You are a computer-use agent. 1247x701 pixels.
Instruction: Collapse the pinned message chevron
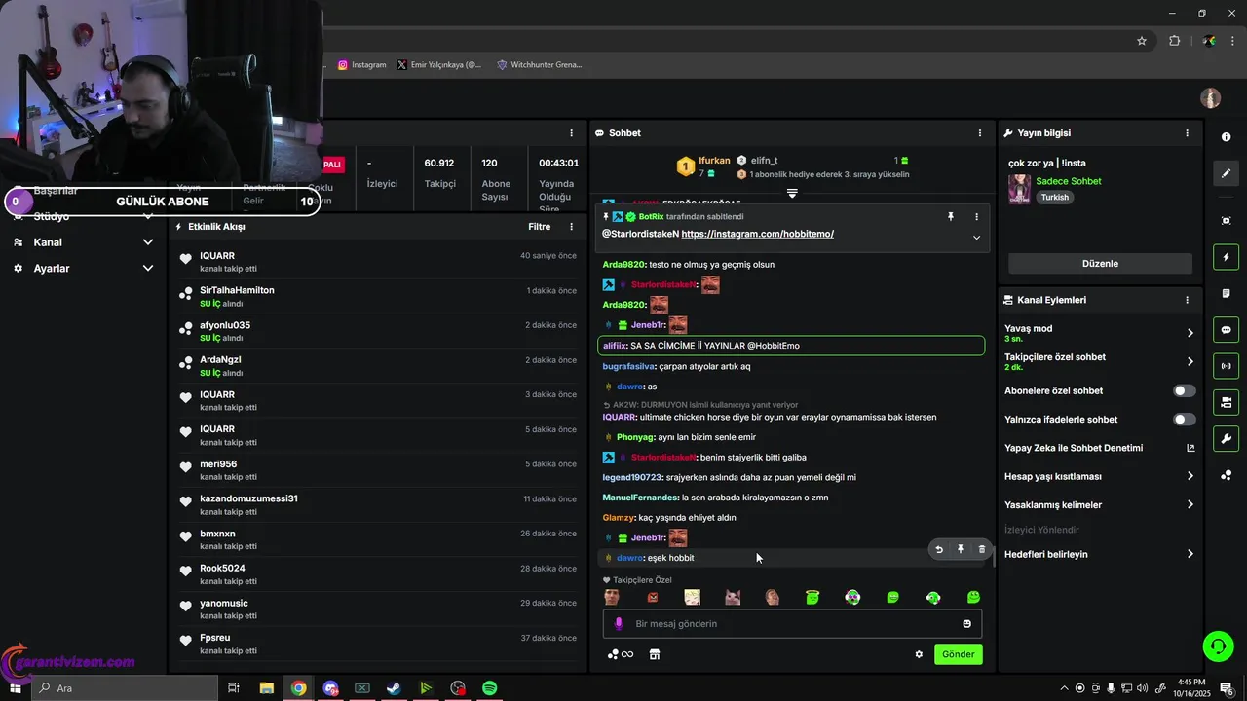point(976,238)
